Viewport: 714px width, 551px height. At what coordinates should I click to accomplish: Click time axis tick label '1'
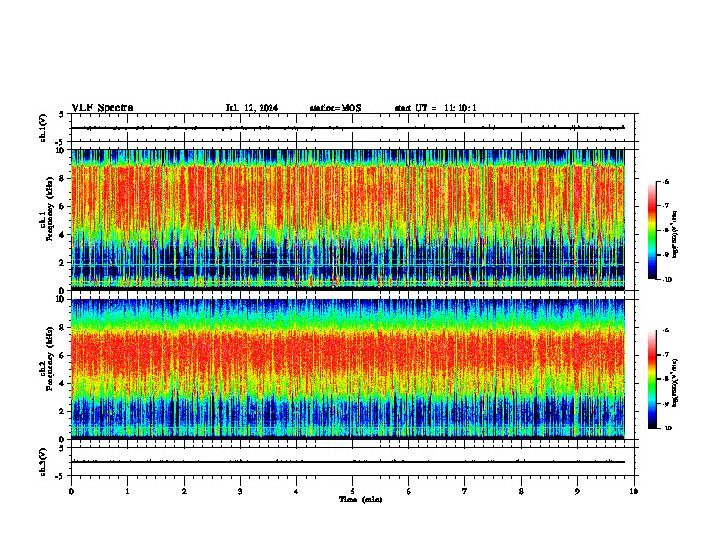pos(127,492)
